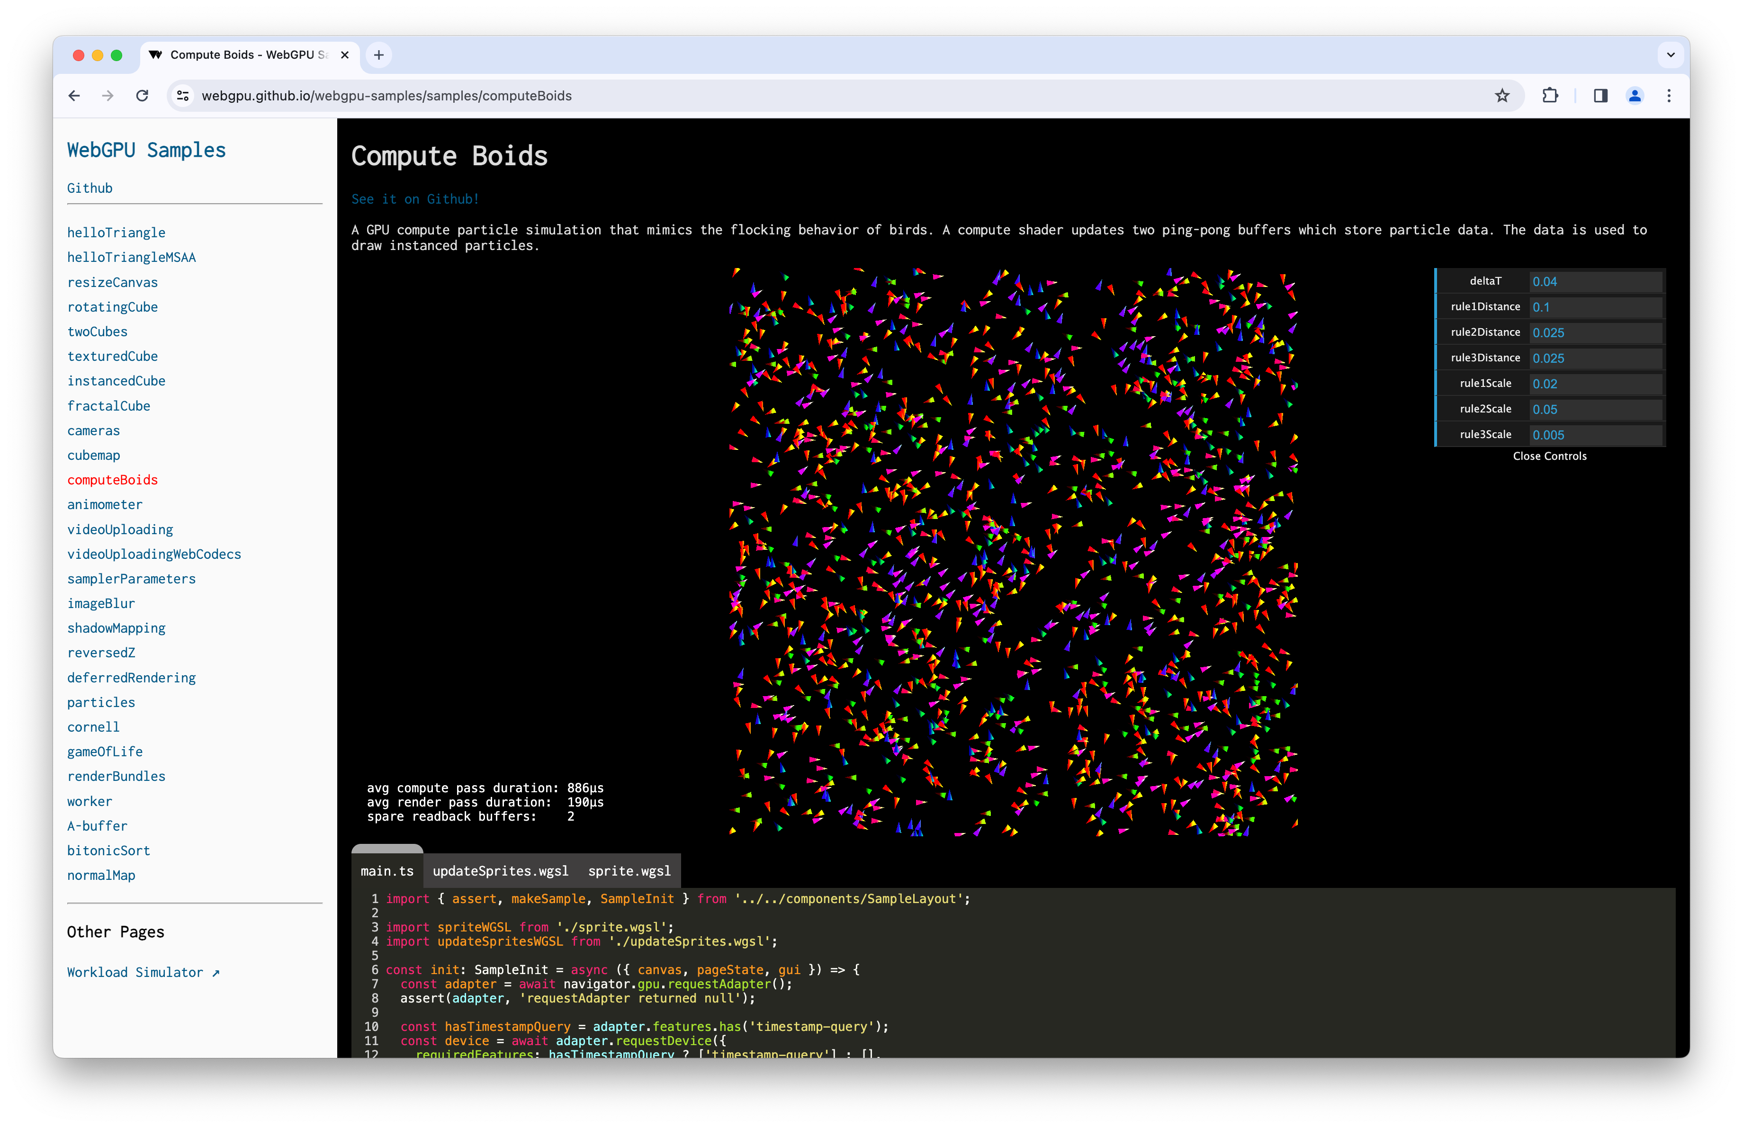Click gameOfLife in sample list
This screenshot has width=1743, height=1128.
tap(102, 751)
